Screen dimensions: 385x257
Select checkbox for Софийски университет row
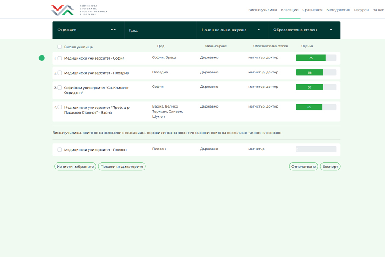pyautogui.click(x=59, y=87)
